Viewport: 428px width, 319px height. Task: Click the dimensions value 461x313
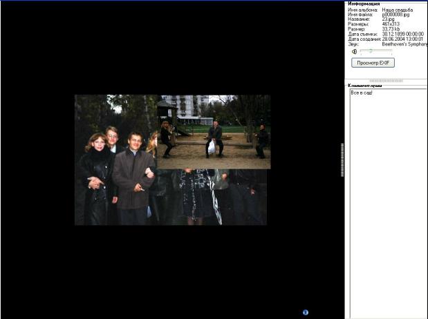pos(391,24)
